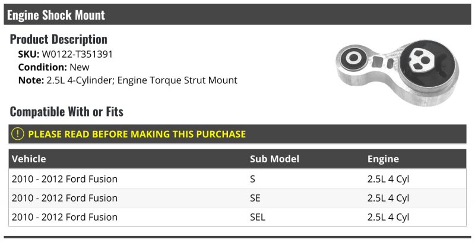The width and height of the screenshot is (475, 242).
Task: Select the engine cell in the SE row
Action: click(388, 198)
